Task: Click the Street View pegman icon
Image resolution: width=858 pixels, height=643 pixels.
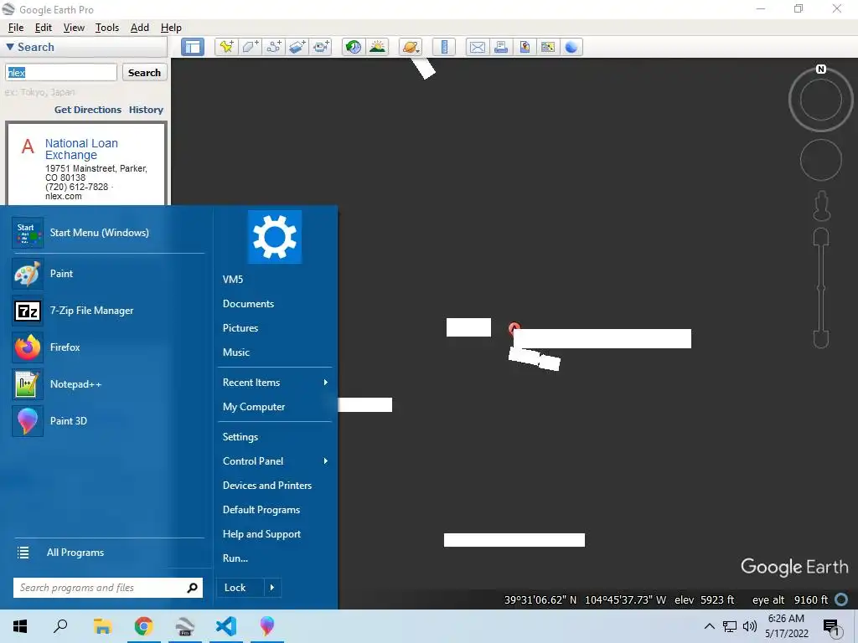Action: click(x=821, y=206)
